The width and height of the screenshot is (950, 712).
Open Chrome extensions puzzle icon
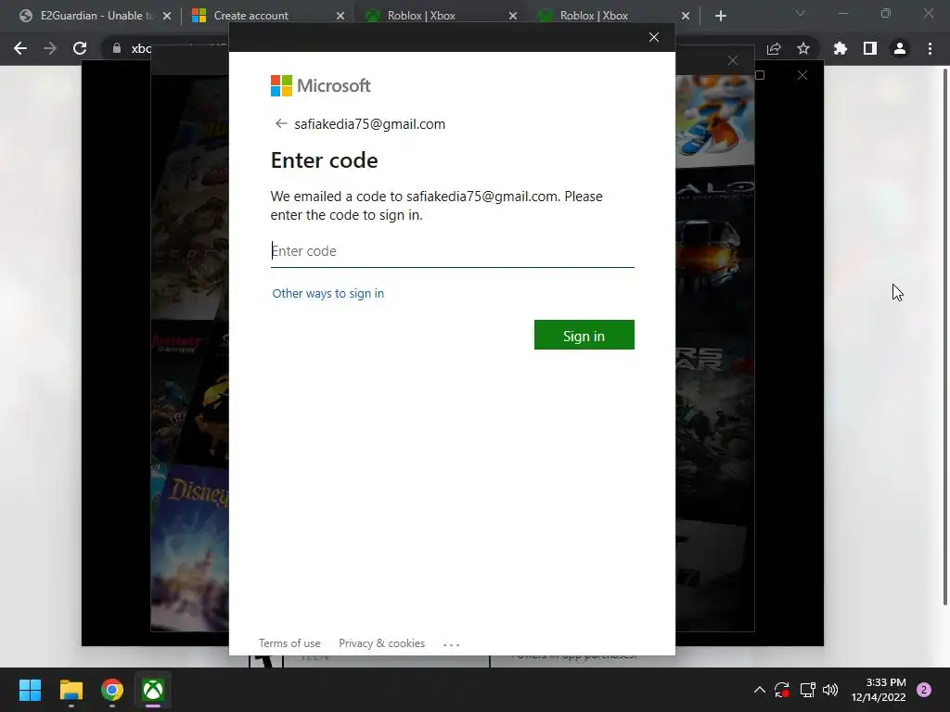[841, 48]
